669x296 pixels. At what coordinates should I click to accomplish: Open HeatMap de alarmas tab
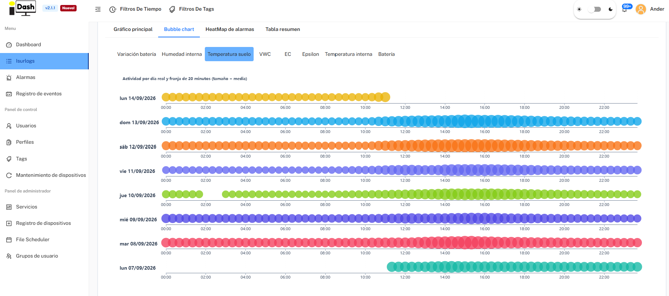pos(230,30)
